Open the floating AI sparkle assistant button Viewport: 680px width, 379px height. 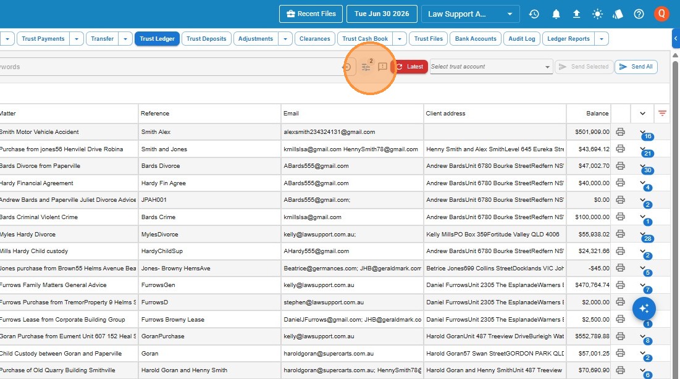tap(644, 308)
